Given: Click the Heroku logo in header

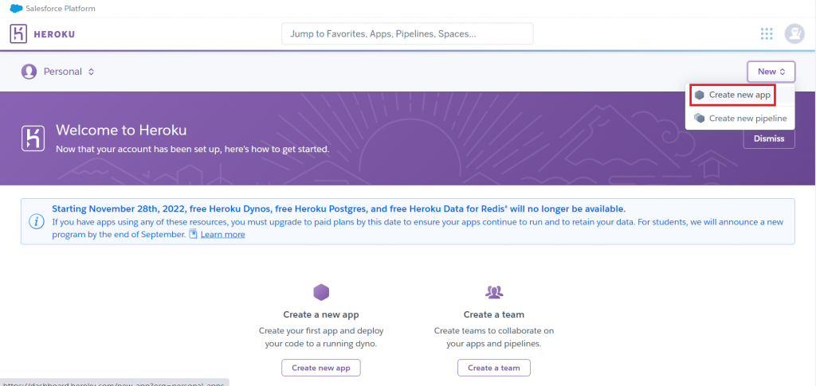Looking at the screenshot, I should coord(18,33).
